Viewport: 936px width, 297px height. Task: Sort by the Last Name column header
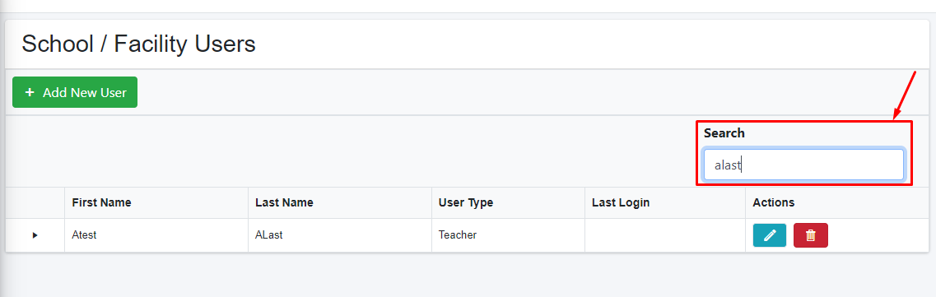284,202
